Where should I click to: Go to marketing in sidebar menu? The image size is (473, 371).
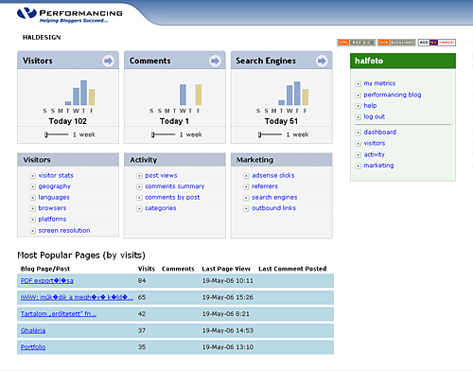(378, 166)
